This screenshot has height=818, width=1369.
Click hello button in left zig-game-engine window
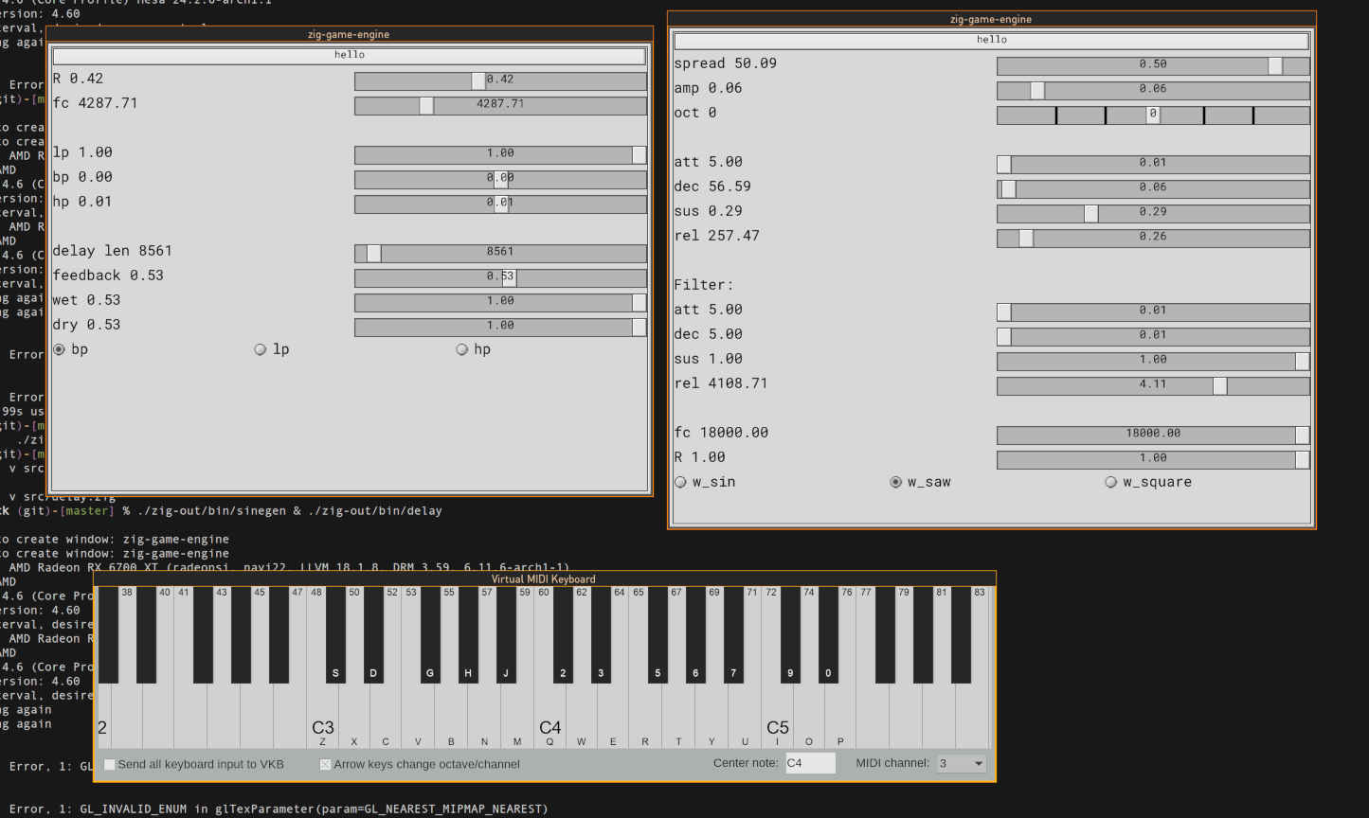(x=350, y=55)
